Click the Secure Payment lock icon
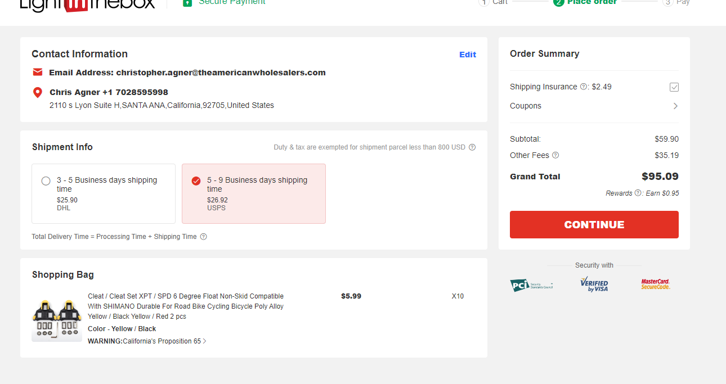Viewport: 726px width, 384px height. tap(187, 3)
